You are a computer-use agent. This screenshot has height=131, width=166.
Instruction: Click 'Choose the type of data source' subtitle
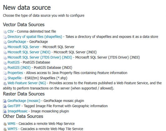pos(44,16)
